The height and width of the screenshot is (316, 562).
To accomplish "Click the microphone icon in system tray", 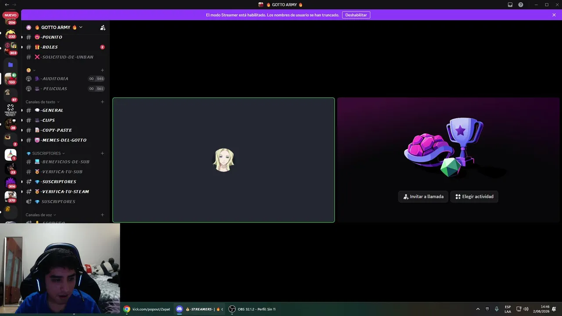I will point(497,309).
